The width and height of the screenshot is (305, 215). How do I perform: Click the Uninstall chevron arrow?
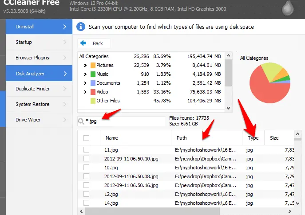click(x=65, y=27)
